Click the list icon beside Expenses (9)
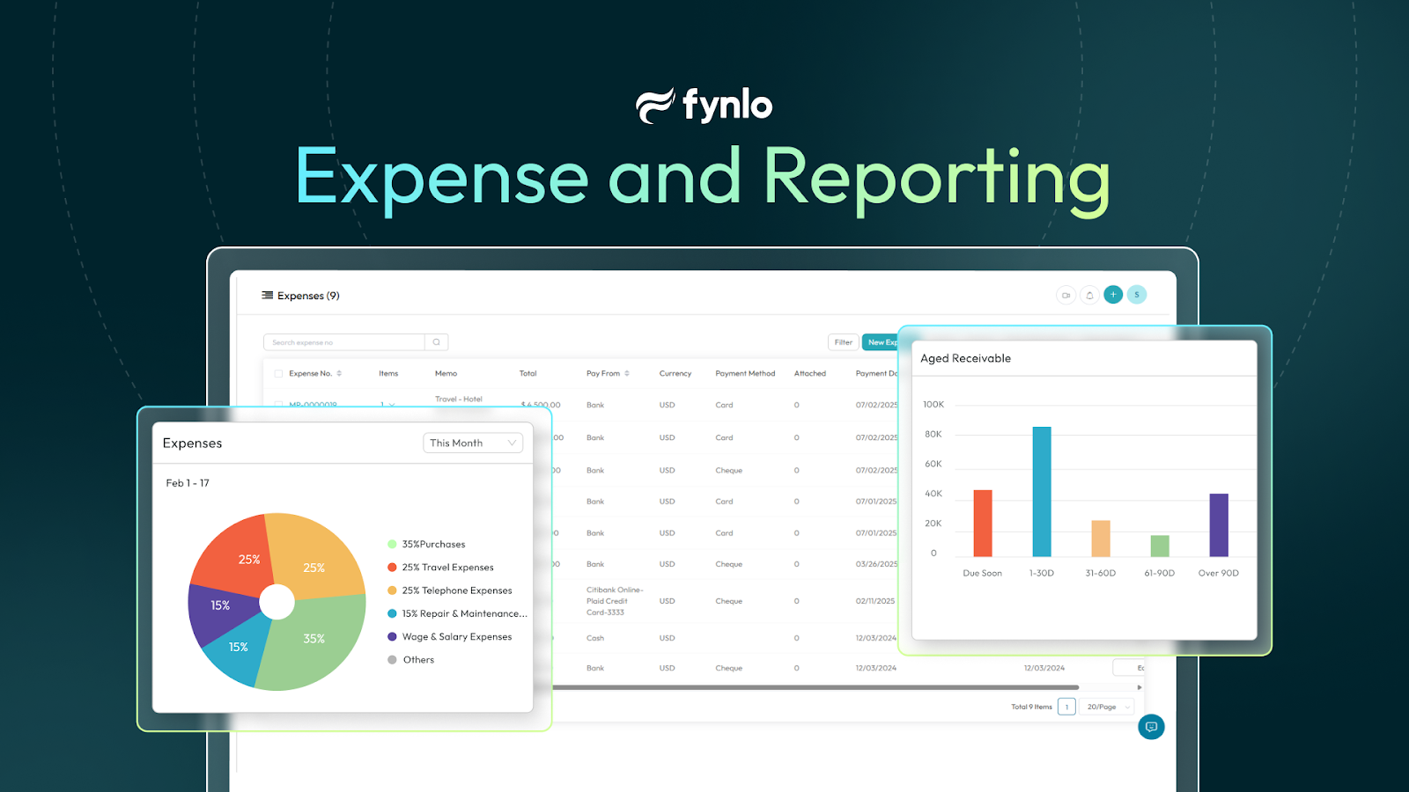 [x=265, y=295]
